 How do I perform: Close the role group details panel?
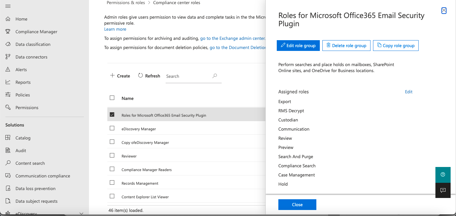(x=444, y=11)
